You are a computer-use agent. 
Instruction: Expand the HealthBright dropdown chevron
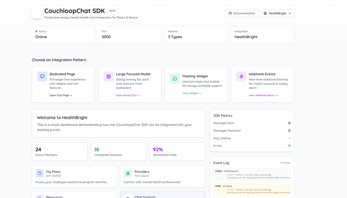click(x=289, y=13)
